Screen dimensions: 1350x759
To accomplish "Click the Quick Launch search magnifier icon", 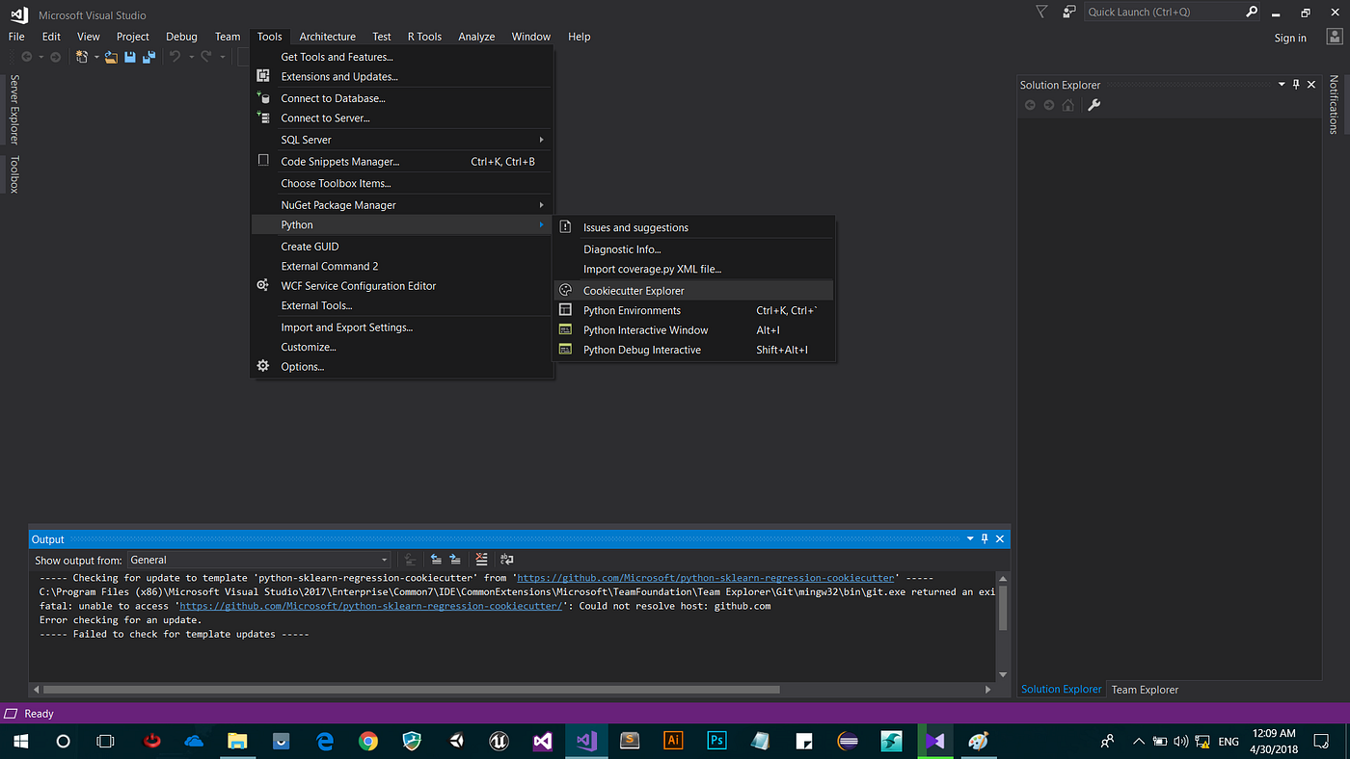I will pyautogui.click(x=1252, y=13).
